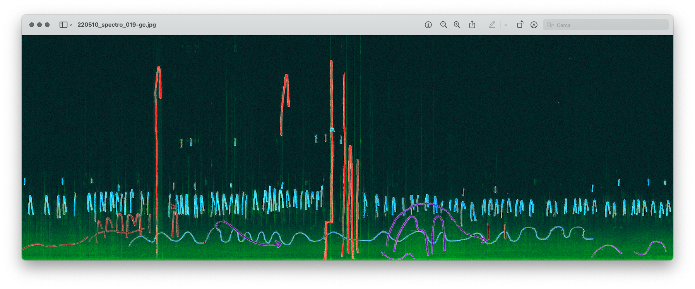Open the sidebar view options button
This screenshot has width=695, height=289.
pyautogui.click(x=63, y=25)
